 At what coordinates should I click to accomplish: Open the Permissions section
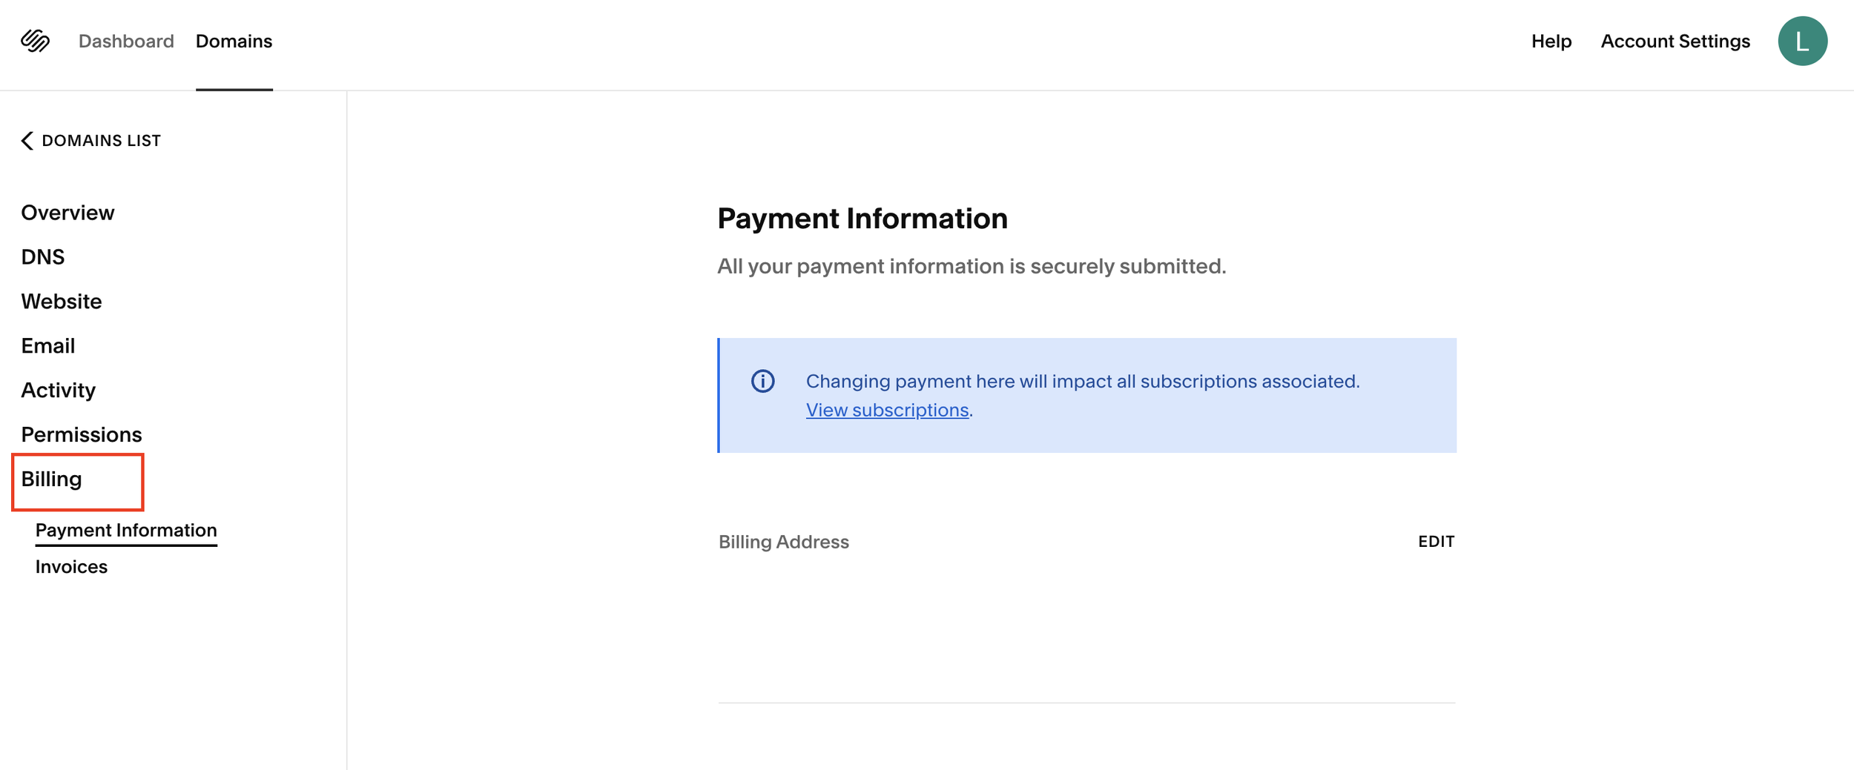coord(82,435)
